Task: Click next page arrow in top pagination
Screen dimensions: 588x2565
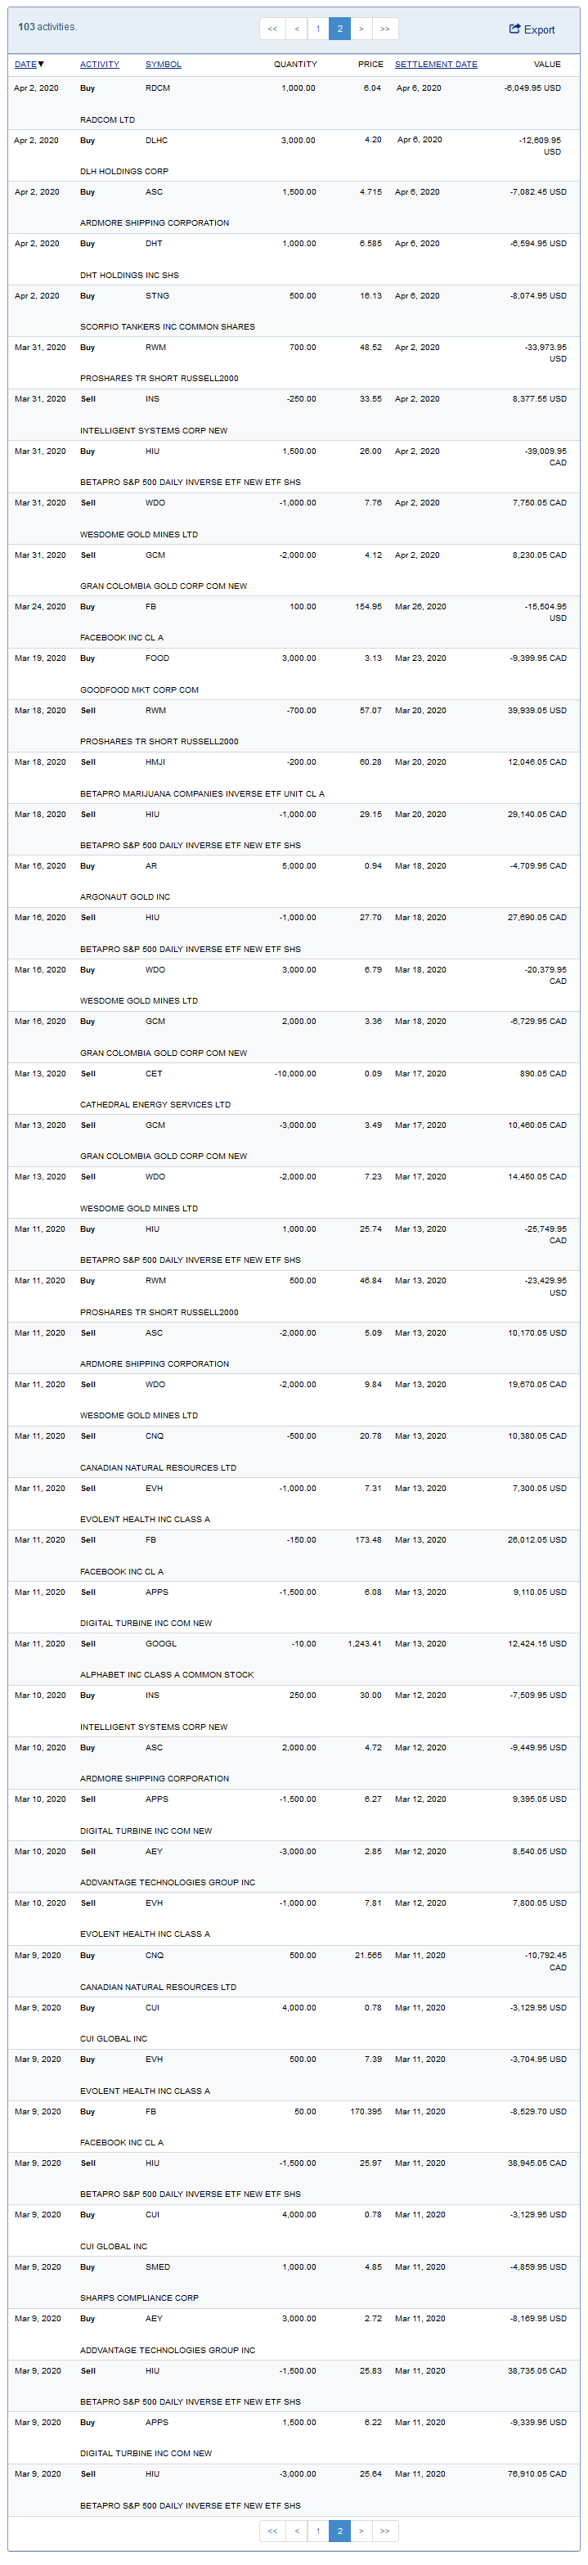Action: [361, 29]
